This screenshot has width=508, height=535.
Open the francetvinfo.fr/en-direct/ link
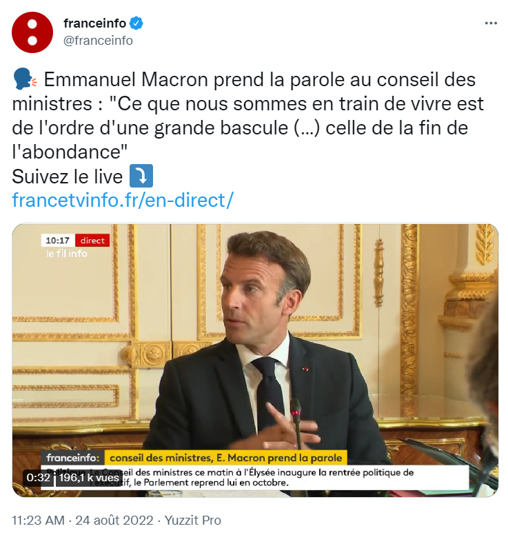(123, 201)
